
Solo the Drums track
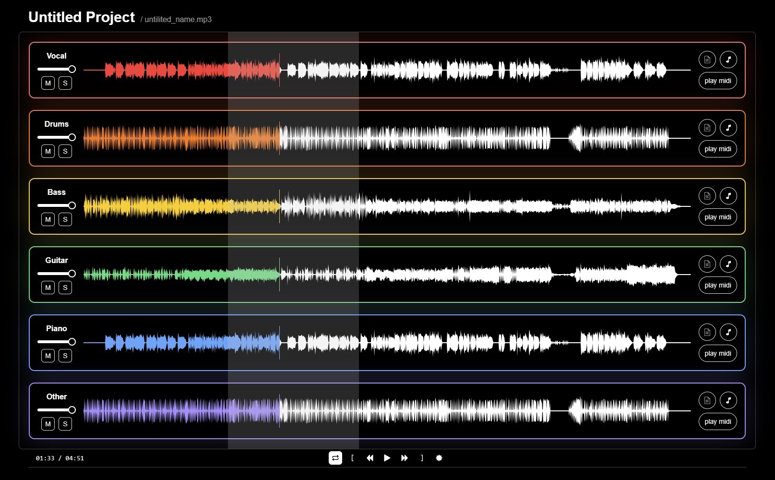65,151
